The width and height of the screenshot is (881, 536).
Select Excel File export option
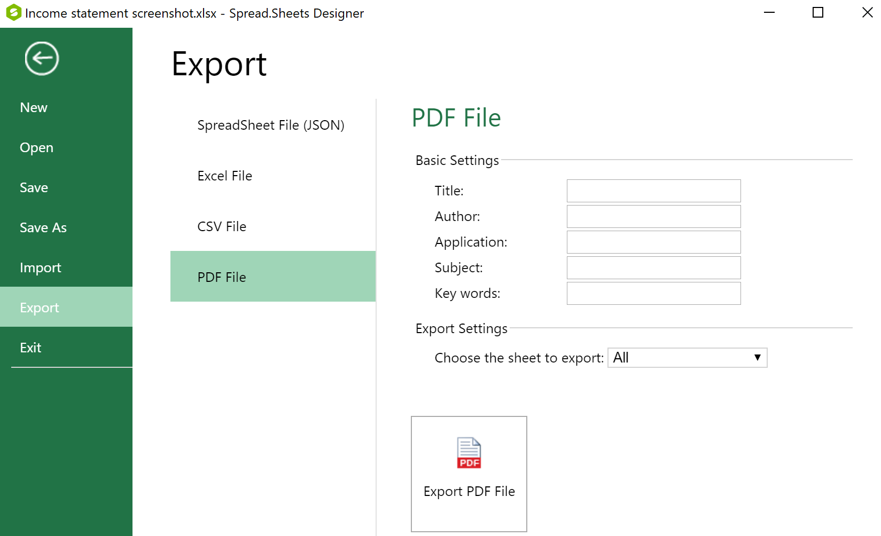click(224, 176)
